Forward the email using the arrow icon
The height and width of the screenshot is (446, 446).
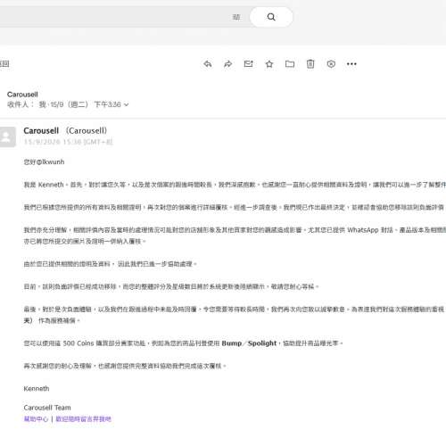[227, 64]
